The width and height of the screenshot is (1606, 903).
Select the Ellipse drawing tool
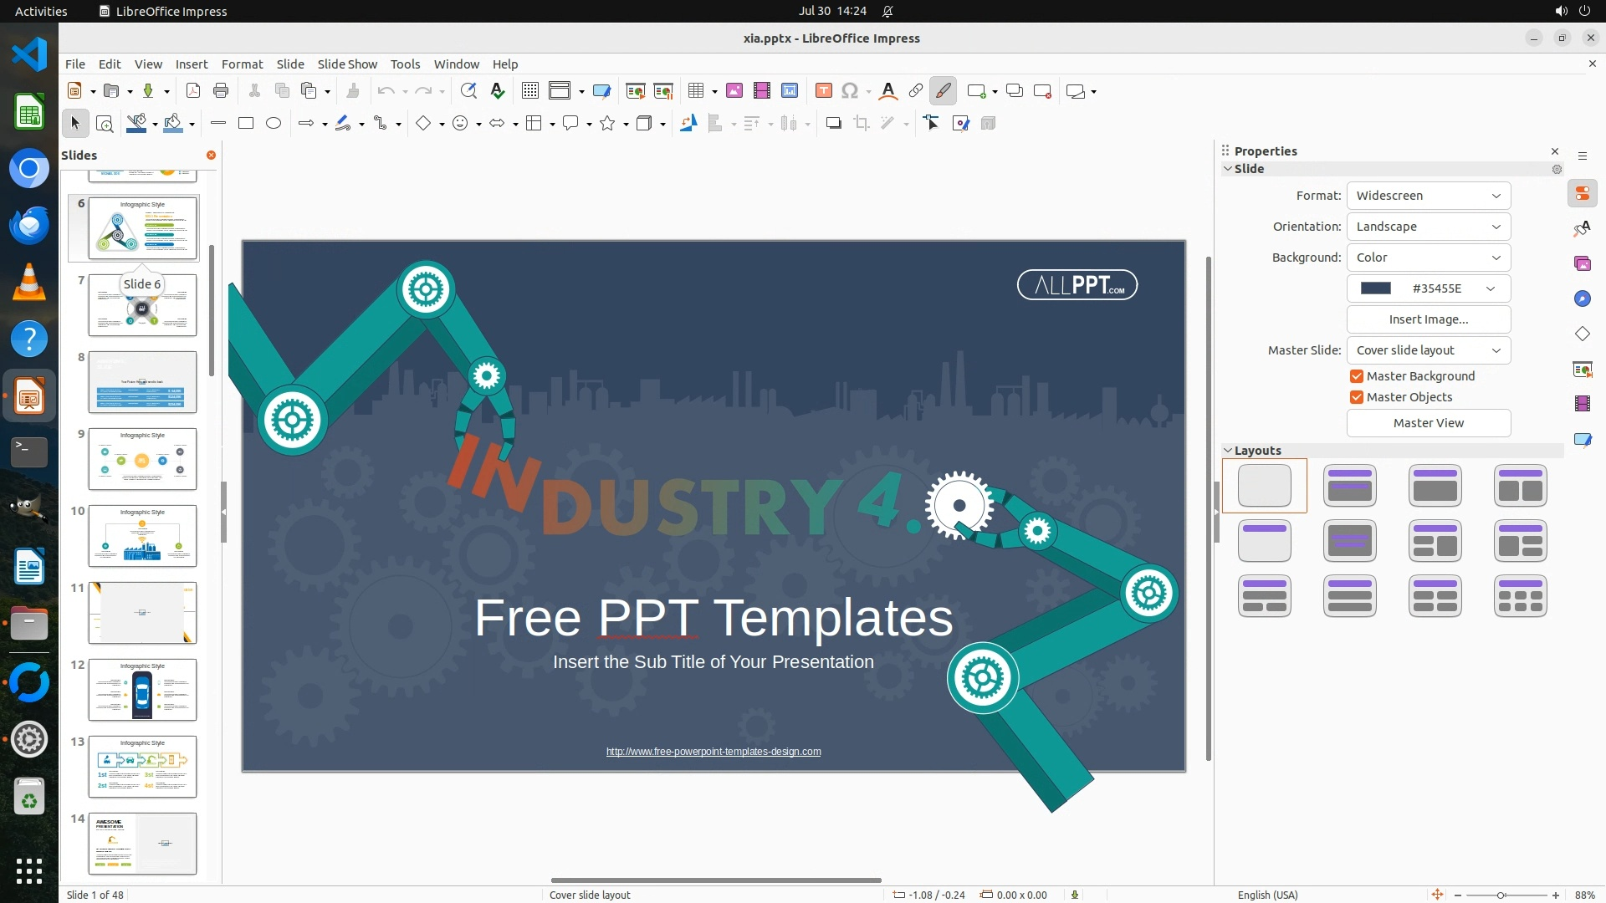pos(274,124)
